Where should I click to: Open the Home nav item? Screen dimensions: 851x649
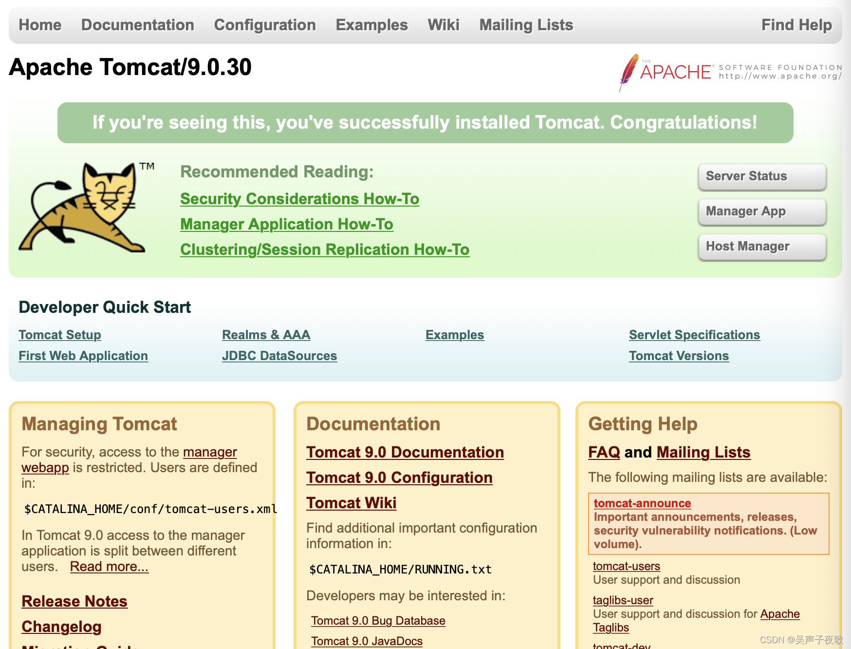coord(40,25)
